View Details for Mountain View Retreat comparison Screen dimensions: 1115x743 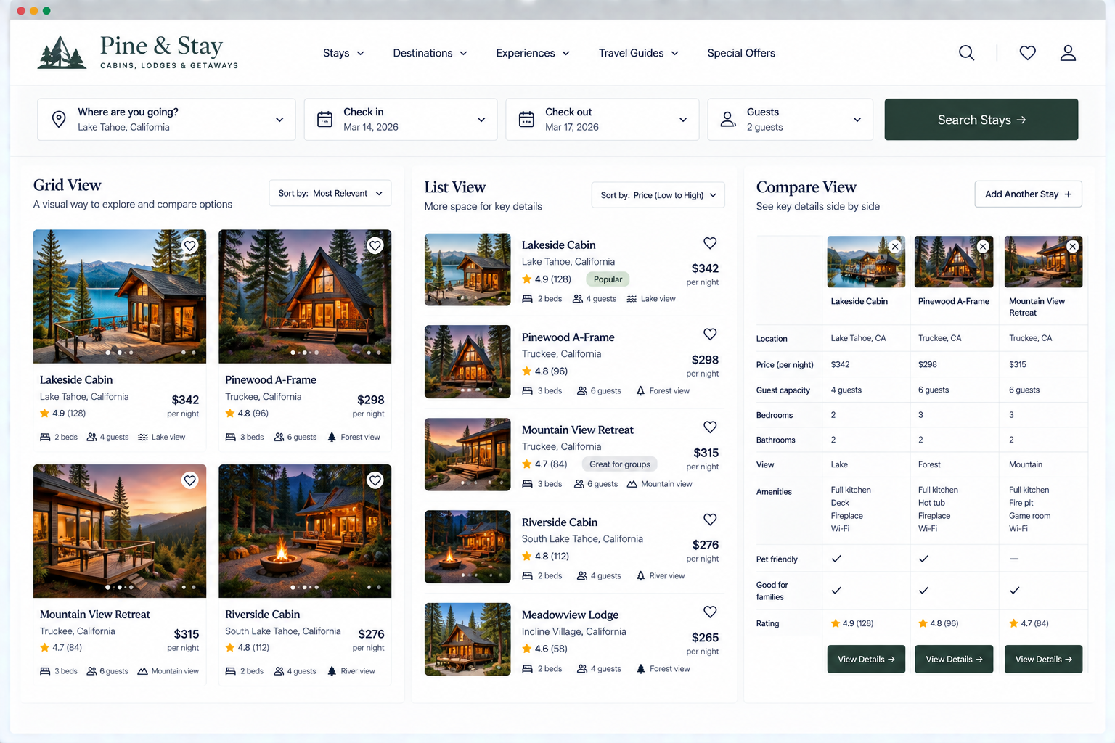(1043, 659)
